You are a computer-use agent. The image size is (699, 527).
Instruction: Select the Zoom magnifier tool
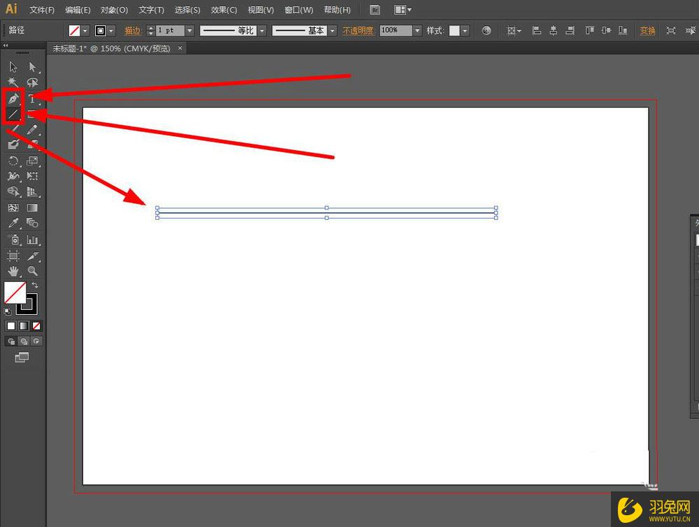pyautogui.click(x=32, y=271)
